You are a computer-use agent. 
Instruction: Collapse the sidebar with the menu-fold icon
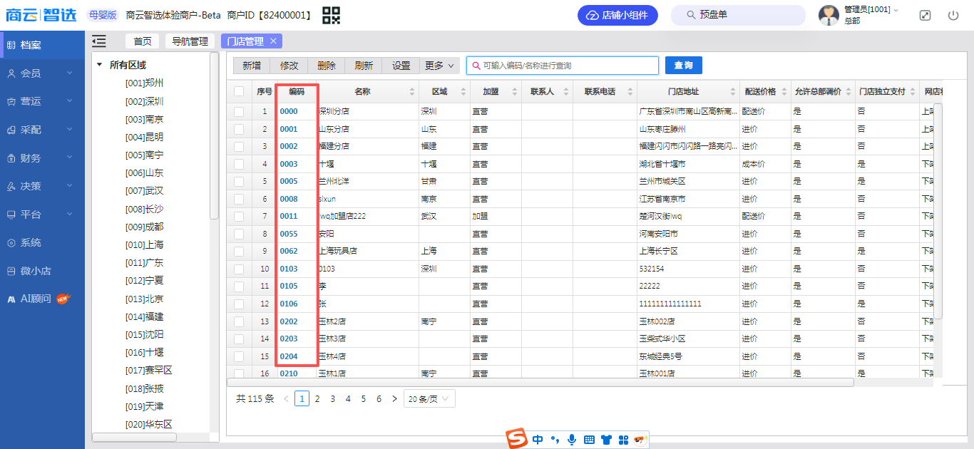click(99, 41)
